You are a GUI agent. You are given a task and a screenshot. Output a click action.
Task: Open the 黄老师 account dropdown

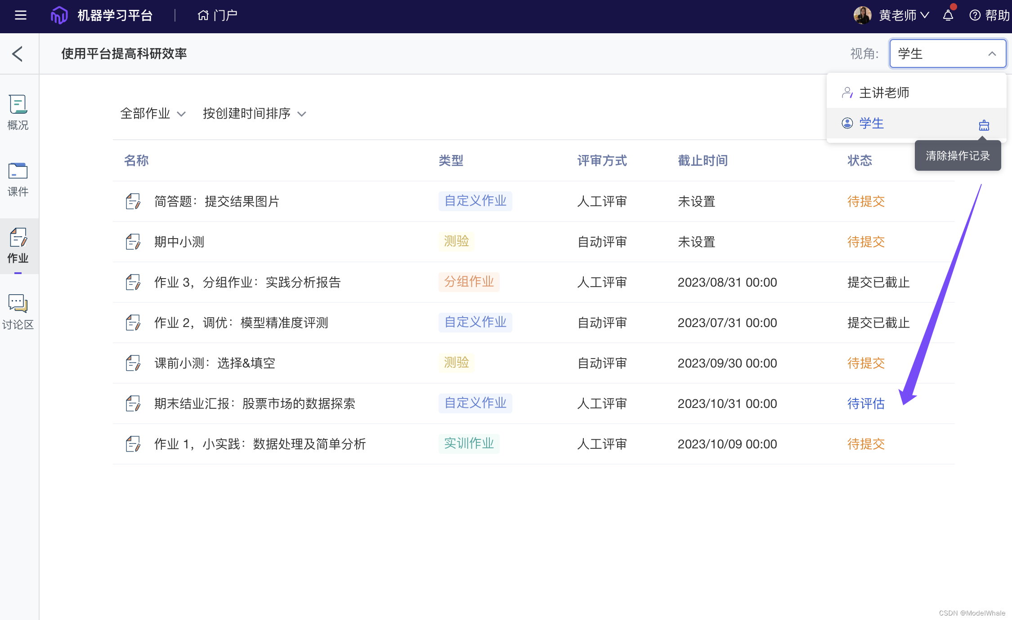[x=904, y=16]
